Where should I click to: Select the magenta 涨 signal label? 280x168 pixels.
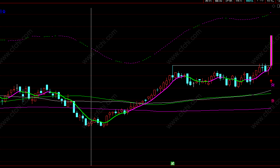click(x=273, y=101)
